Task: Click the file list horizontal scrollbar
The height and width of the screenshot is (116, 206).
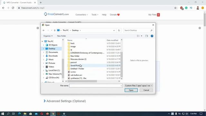Action: point(82,81)
